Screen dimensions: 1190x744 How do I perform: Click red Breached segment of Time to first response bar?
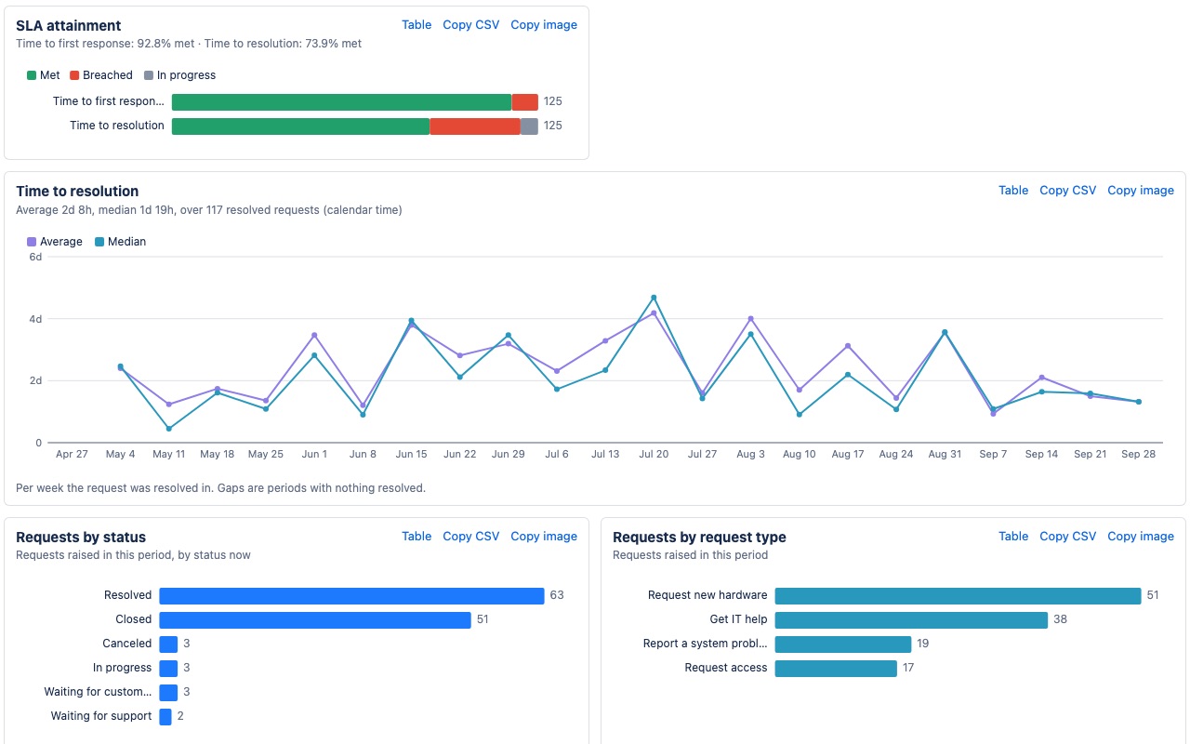click(x=525, y=102)
